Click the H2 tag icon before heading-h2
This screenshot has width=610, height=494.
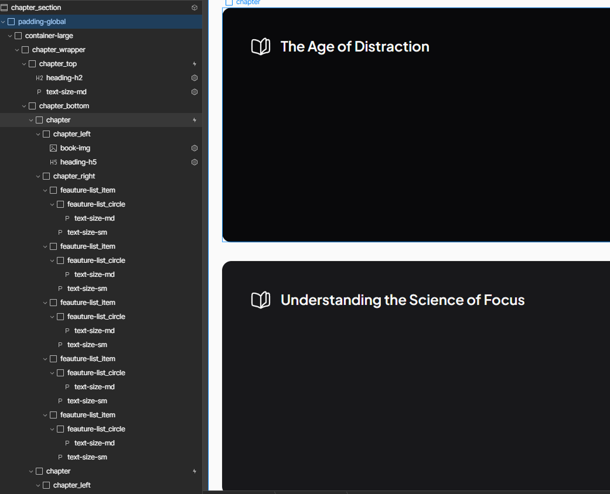pyautogui.click(x=39, y=78)
